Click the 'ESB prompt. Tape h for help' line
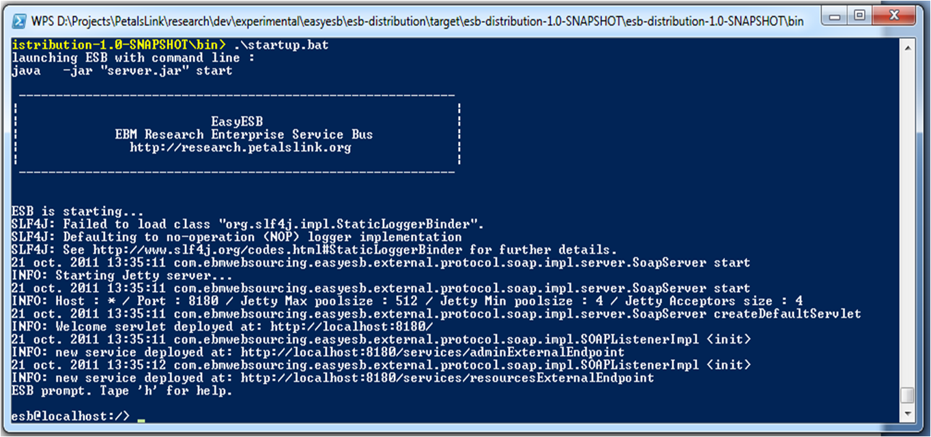The image size is (931, 437). (x=122, y=391)
